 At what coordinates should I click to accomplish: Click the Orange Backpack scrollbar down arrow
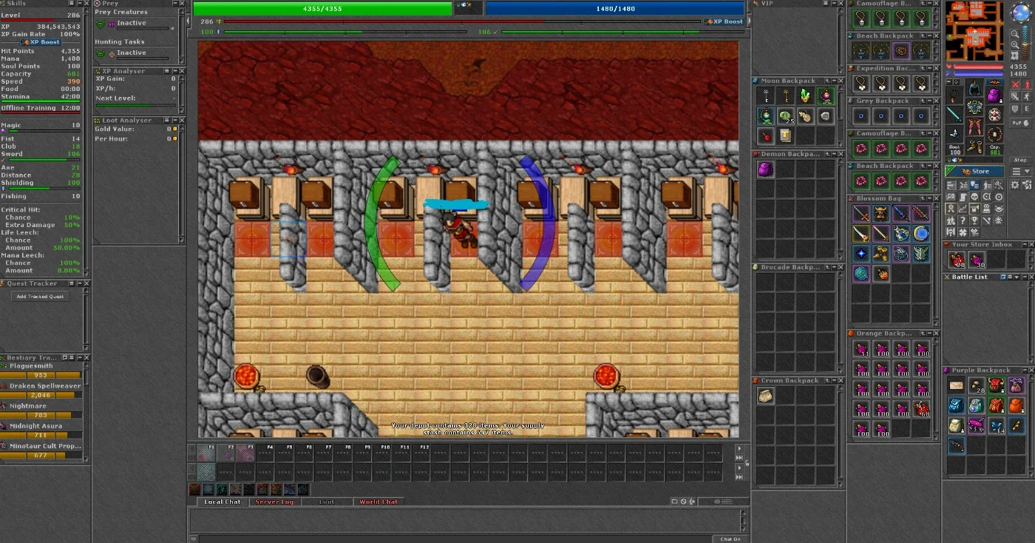(935, 437)
